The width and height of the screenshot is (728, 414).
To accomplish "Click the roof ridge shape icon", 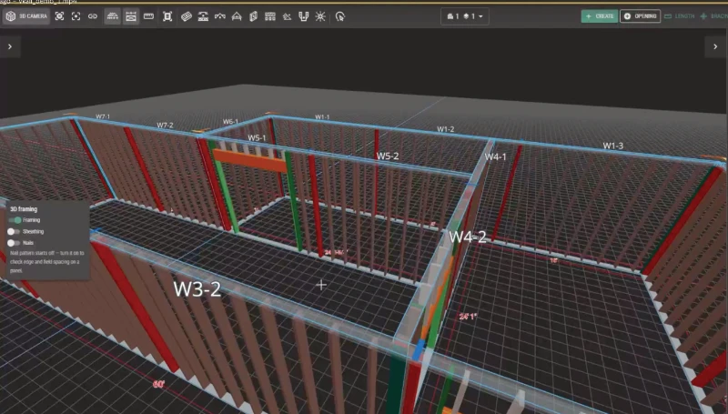I will [x=219, y=16].
